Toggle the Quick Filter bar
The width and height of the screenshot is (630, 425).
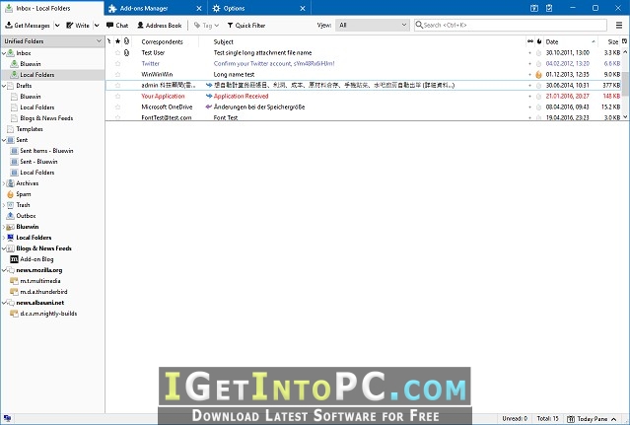click(x=246, y=26)
